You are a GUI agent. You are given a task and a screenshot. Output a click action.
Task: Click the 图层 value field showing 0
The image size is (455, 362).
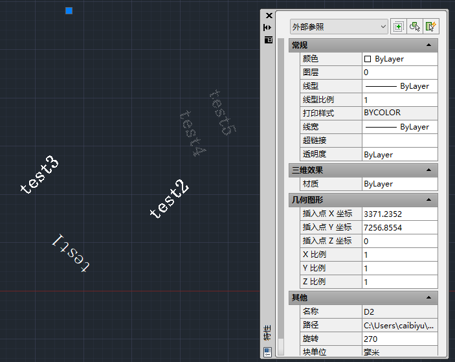pos(399,73)
